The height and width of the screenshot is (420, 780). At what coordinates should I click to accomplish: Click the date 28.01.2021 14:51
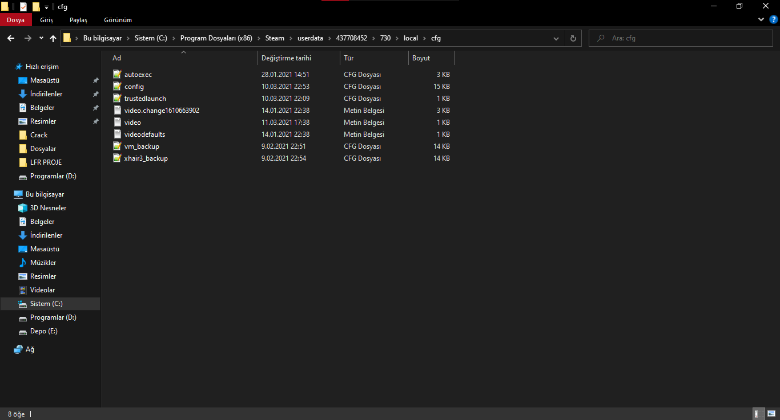pyautogui.click(x=286, y=75)
